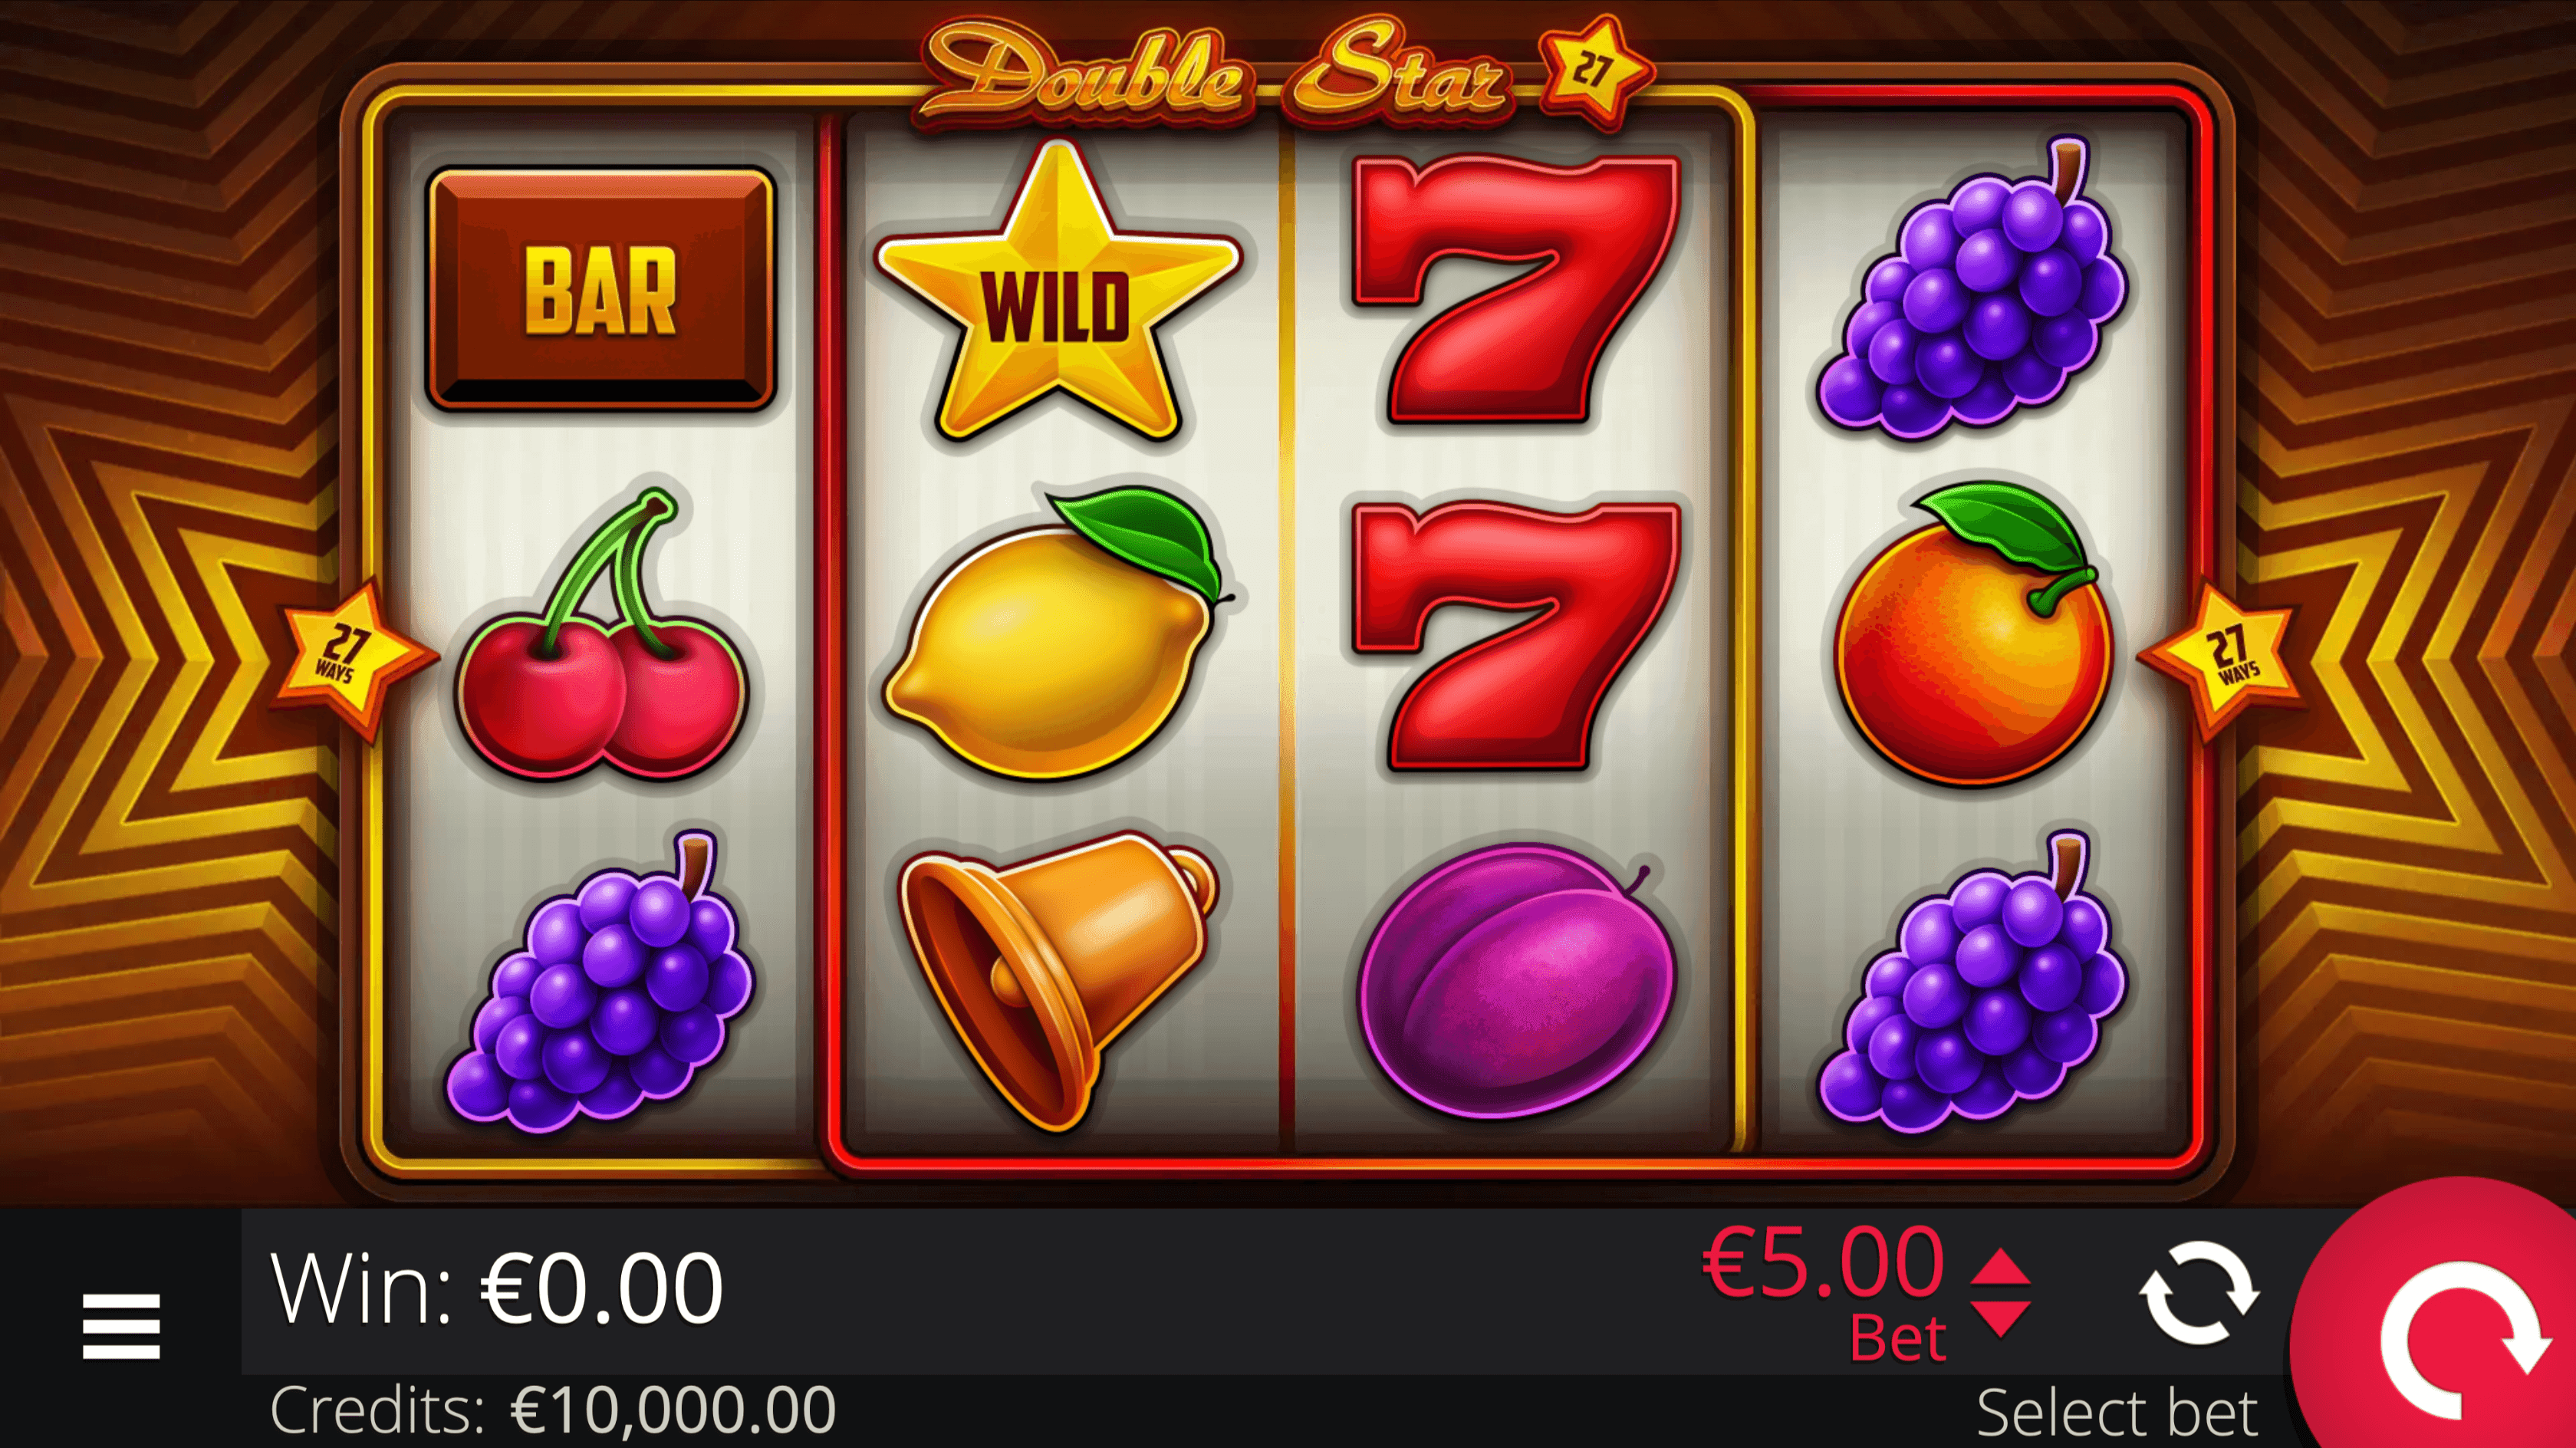Image resolution: width=2576 pixels, height=1448 pixels.
Task: Decrease bet with down arrow
Action: tap(2000, 1320)
